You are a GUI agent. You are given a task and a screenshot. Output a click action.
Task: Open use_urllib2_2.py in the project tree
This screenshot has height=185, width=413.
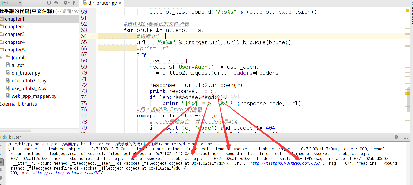click(x=29, y=88)
